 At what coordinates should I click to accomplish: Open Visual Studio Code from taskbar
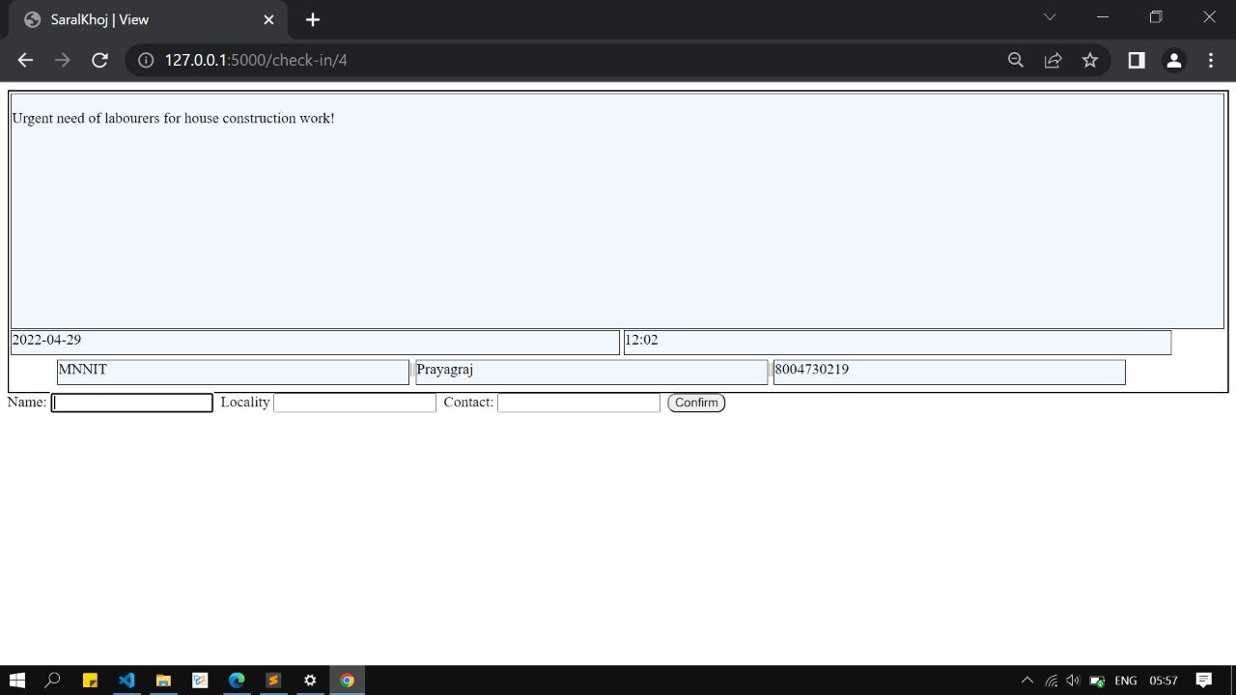(x=126, y=681)
